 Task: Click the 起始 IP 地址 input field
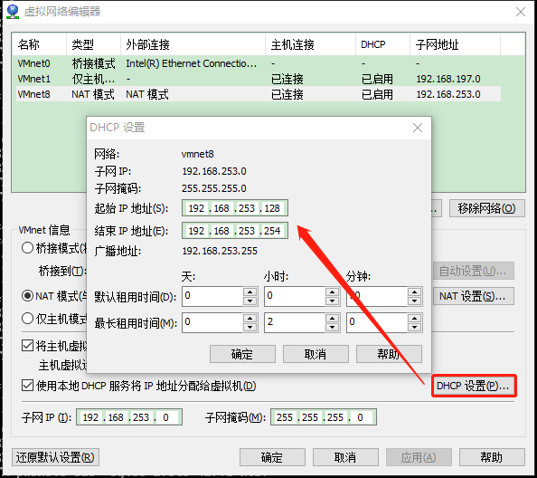point(235,208)
